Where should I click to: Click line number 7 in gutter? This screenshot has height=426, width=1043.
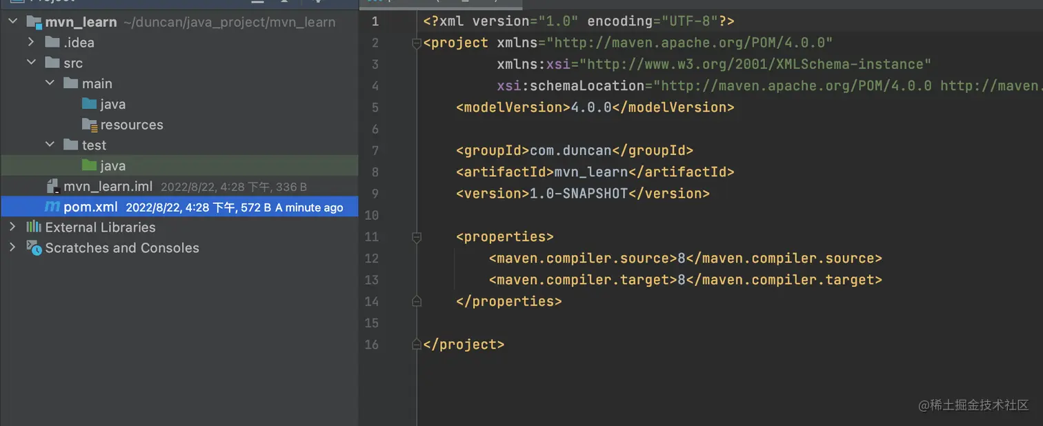pos(375,150)
